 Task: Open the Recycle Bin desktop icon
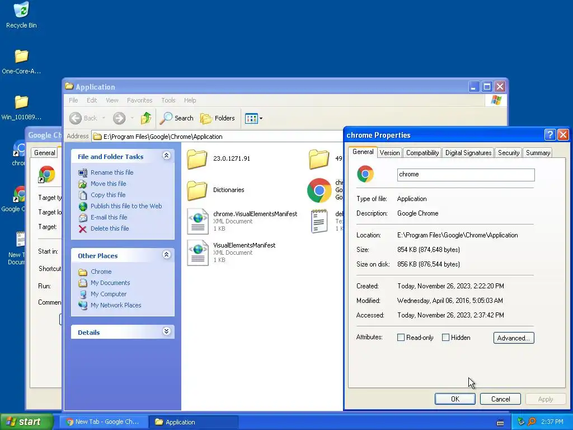(x=21, y=15)
